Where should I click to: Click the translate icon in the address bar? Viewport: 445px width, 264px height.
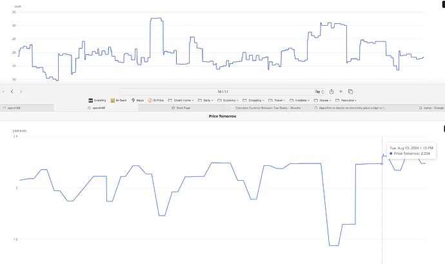pos(317,92)
